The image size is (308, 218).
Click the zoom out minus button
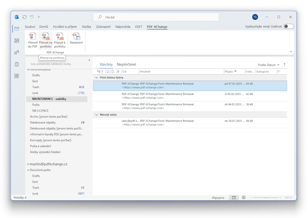click(x=251, y=198)
